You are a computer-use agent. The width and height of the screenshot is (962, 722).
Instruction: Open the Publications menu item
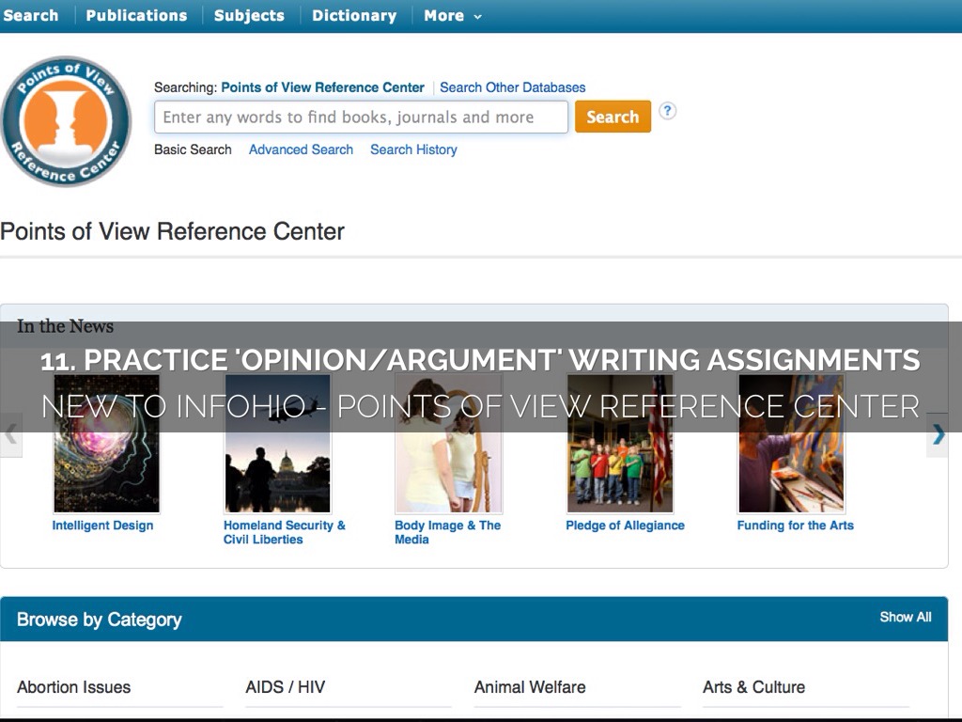[136, 16]
